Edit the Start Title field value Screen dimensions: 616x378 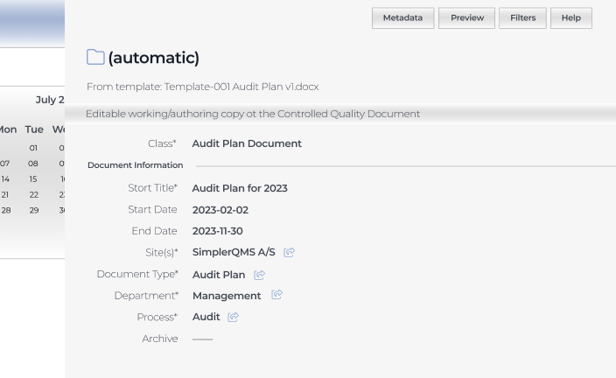(240, 188)
